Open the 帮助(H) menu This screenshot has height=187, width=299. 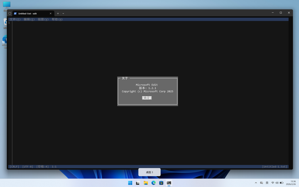click(57, 20)
